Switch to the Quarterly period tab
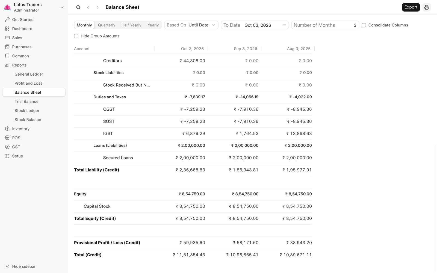 [x=107, y=25]
